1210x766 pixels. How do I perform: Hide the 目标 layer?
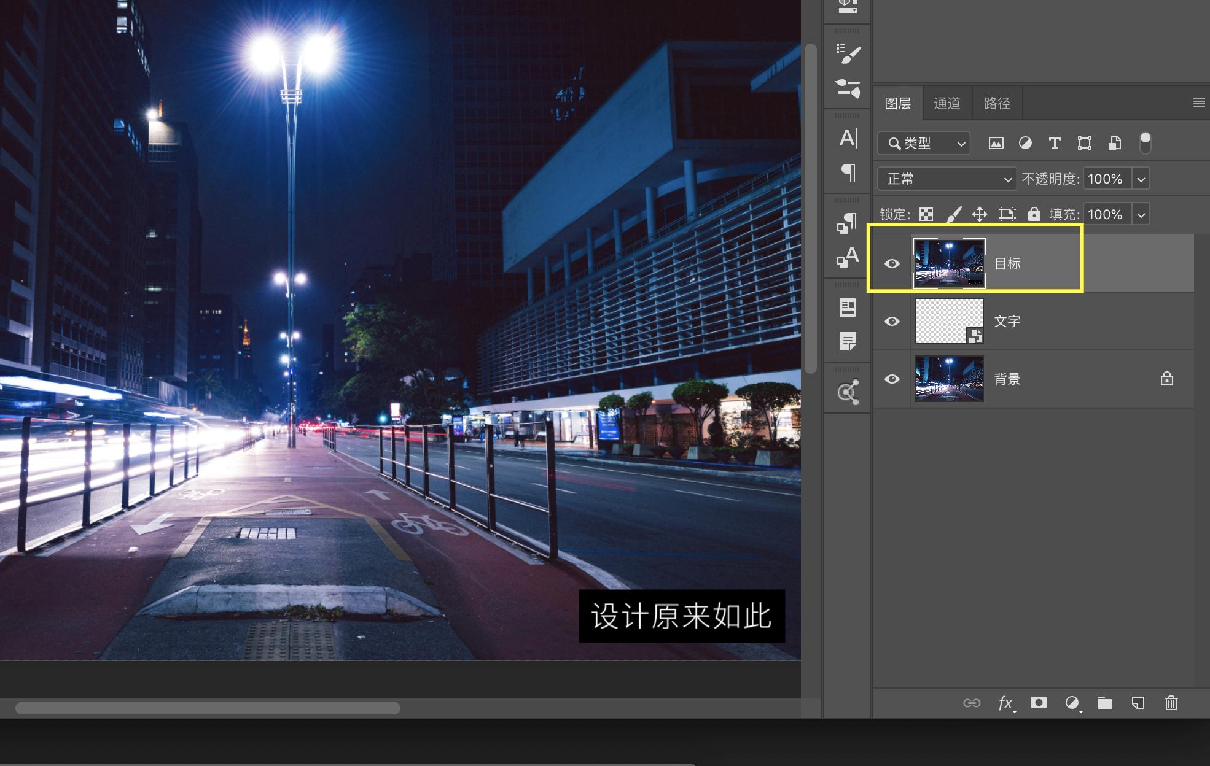(x=892, y=263)
